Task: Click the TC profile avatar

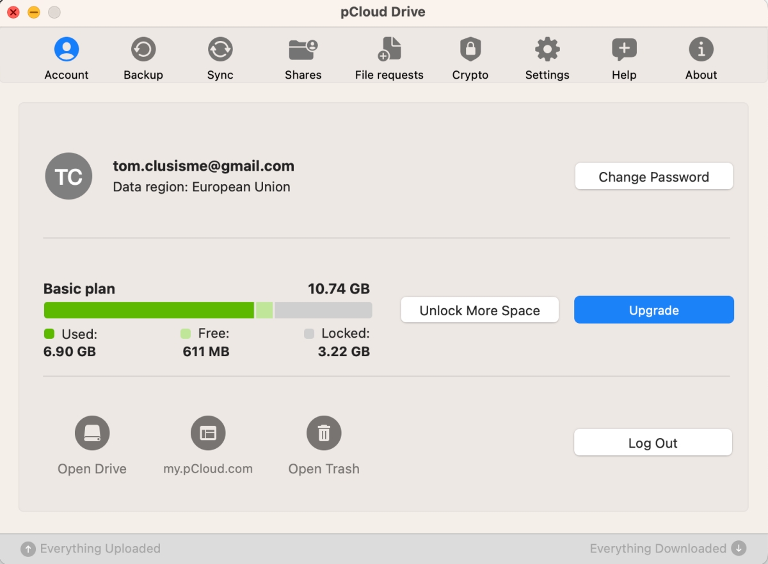Action: pos(68,176)
